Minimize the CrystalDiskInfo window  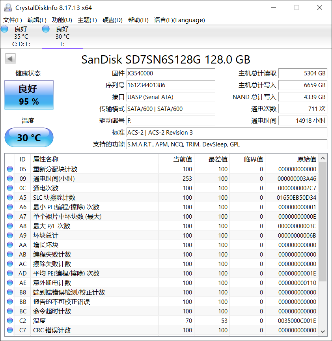pos(274,7)
